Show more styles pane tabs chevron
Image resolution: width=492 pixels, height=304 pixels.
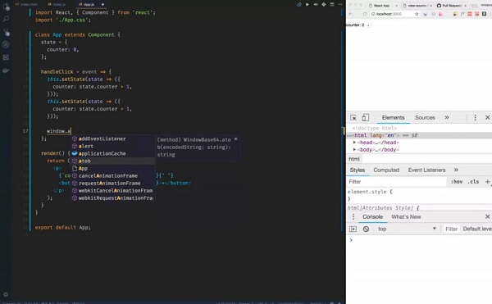(x=456, y=170)
